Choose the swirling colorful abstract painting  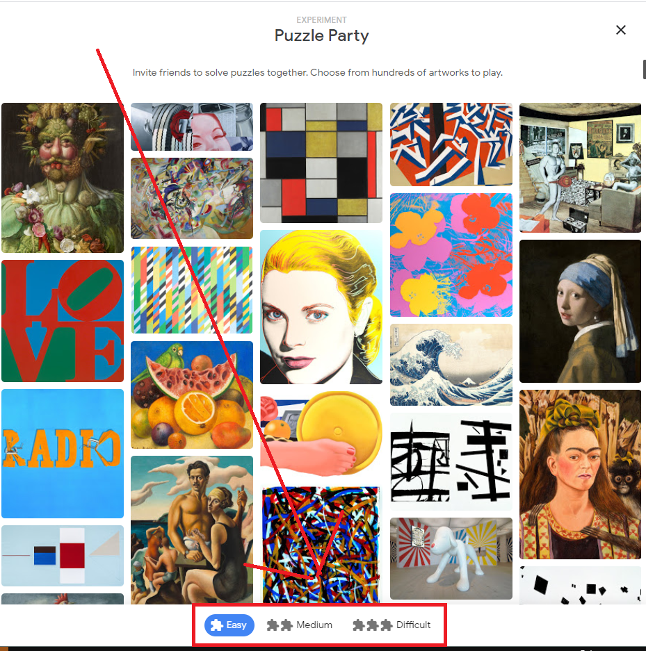click(x=192, y=198)
